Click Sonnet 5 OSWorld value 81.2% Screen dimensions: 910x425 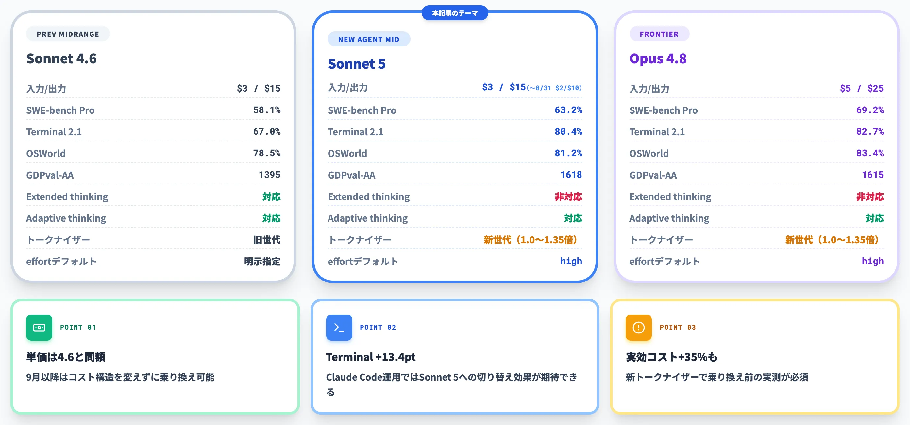(x=568, y=153)
